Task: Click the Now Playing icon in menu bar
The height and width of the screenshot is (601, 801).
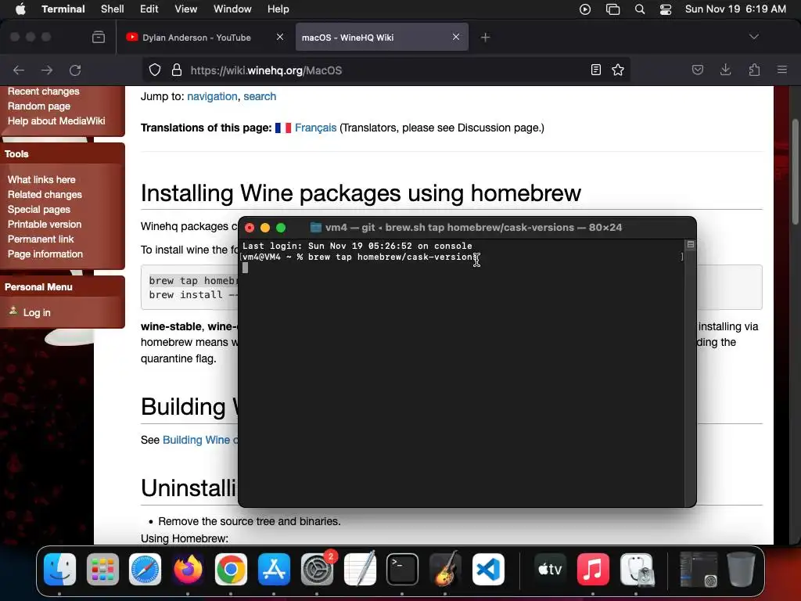Action: point(585,9)
